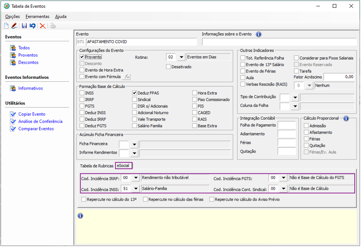Screen dimensions: 361x247
Task: Select the eSocial tab
Action: (x=124, y=166)
